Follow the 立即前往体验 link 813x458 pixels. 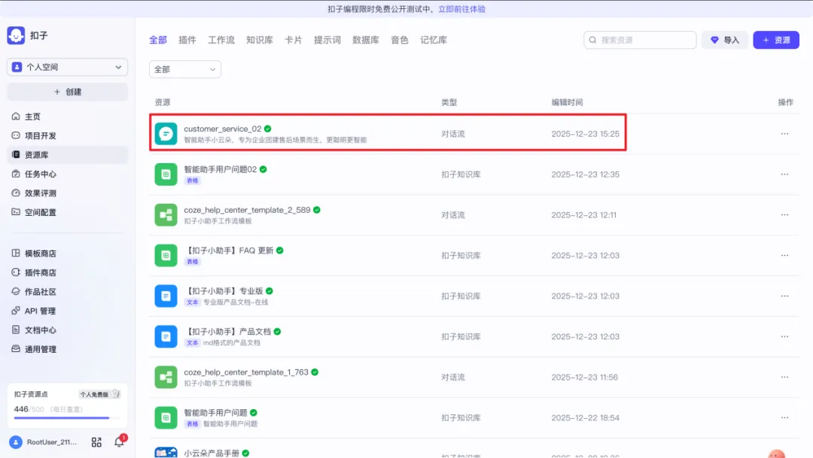[462, 9]
